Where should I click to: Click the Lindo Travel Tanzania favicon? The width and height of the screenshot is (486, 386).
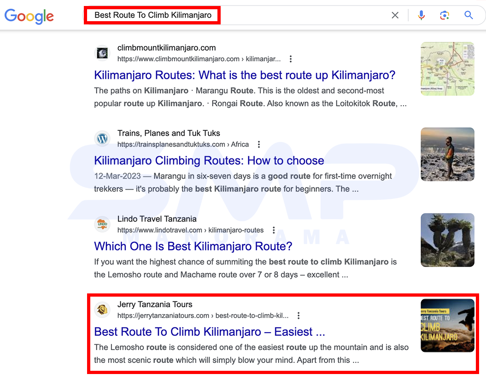102,224
